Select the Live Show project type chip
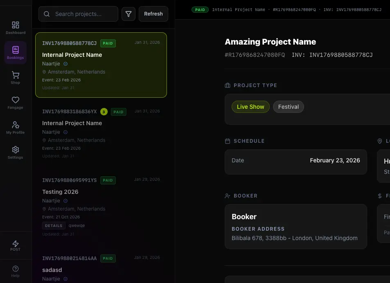Screen dimensions: 390x283 click(250, 107)
